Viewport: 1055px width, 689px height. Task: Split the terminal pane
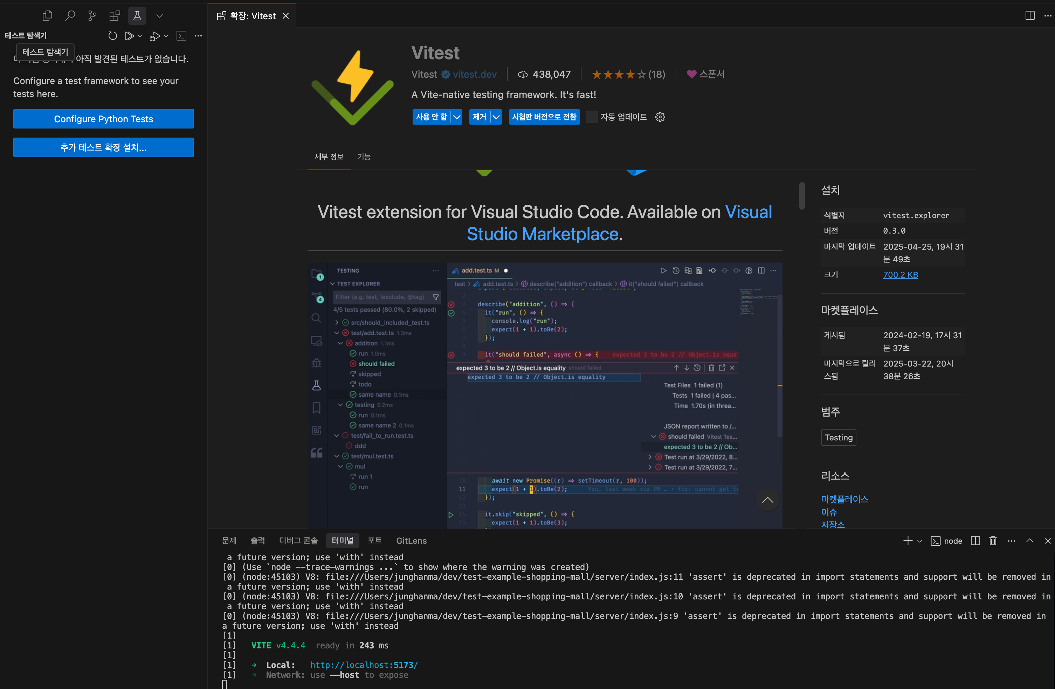975,541
